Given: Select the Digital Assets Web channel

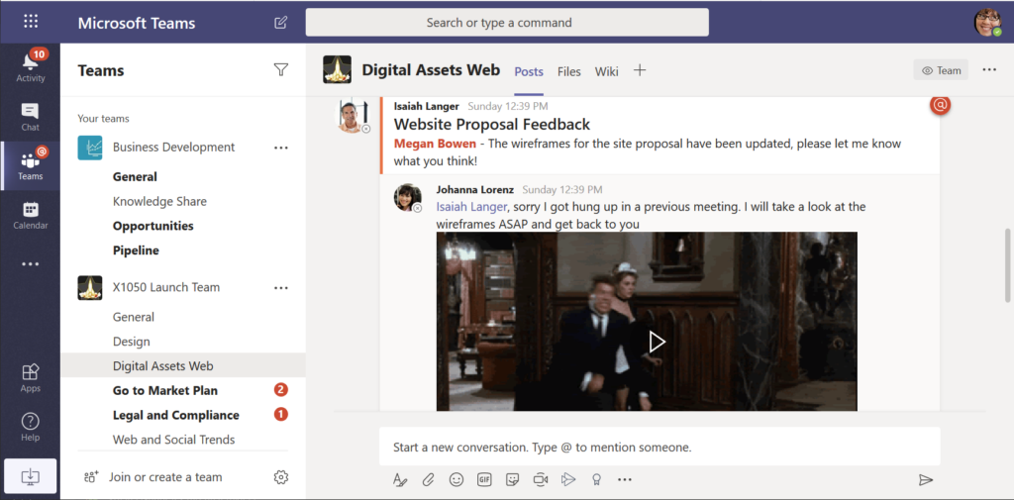Looking at the screenshot, I should tap(183, 366).
